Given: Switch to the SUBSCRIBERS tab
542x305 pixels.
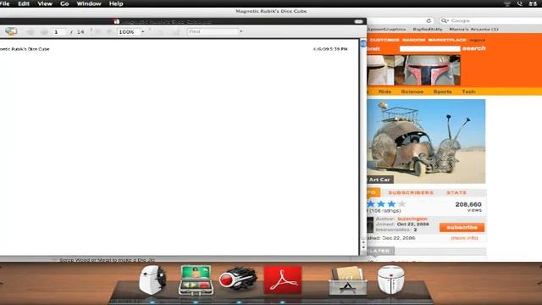Looking at the screenshot, I should pyautogui.click(x=411, y=192).
